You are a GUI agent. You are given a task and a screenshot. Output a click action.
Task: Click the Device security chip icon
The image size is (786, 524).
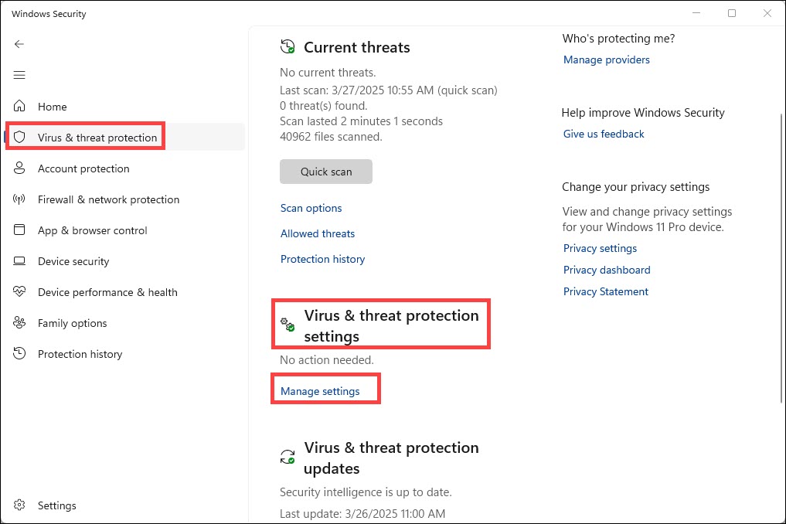20,261
